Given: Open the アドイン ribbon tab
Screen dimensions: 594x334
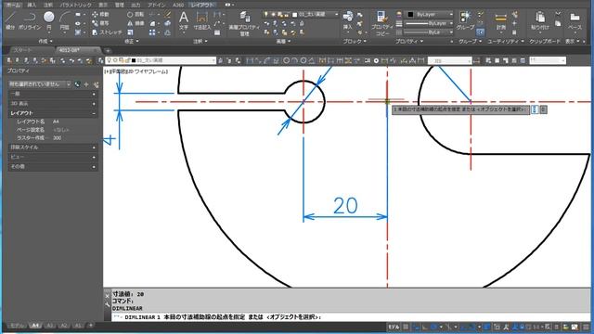Looking at the screenshot, I should [x=157, y=5].
